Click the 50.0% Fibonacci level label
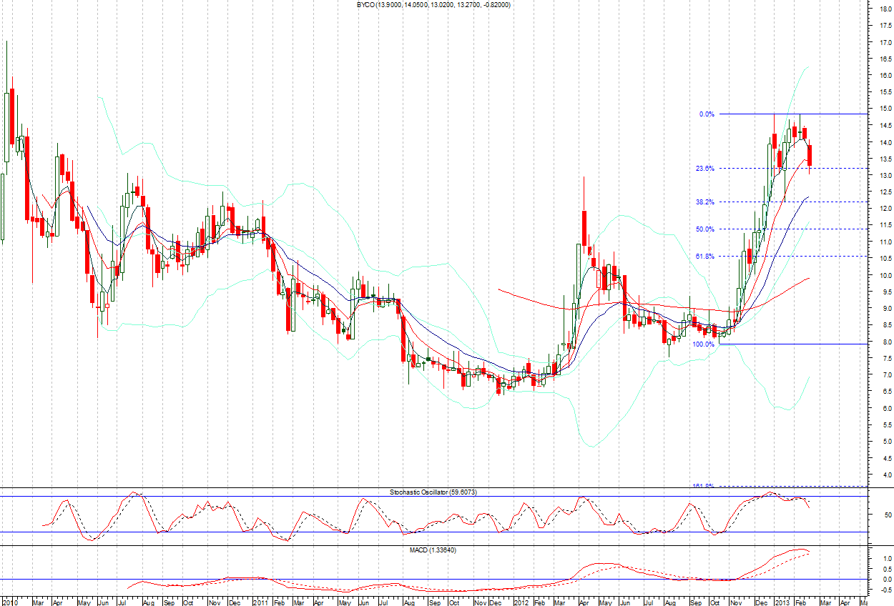This screenshot has height=606, width=894. click(x=704, y=229)
